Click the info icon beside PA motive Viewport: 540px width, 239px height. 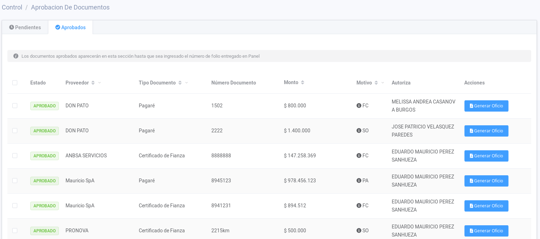pos(359,181)
